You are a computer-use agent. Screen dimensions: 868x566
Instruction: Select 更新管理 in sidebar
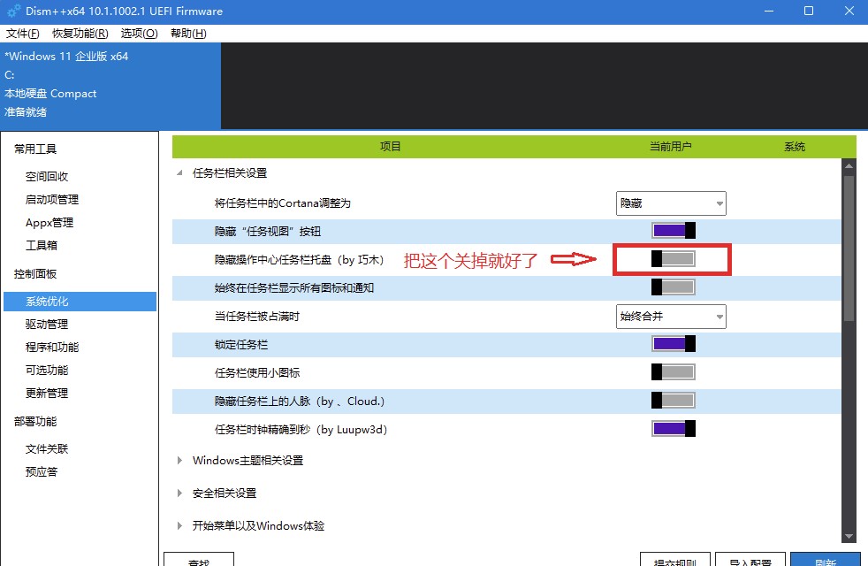point(47,394)
